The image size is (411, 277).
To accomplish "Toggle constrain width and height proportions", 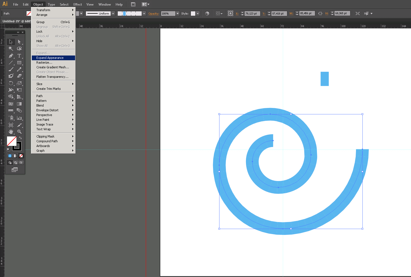I will (320, 13).
